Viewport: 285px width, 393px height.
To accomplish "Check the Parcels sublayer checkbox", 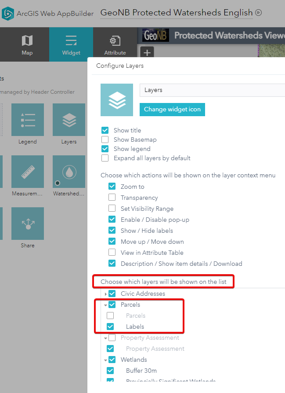I will [x=110, y=316].
